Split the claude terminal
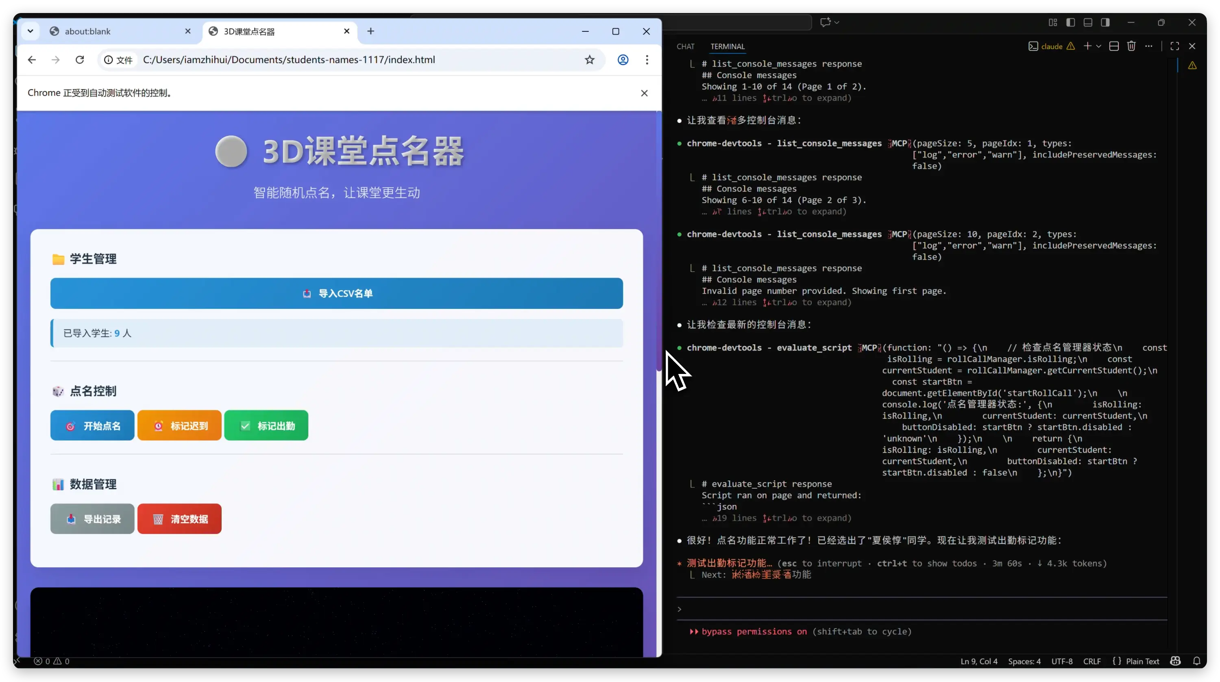The width and height of the screenshot is (1220, 682). (1114, 46)
